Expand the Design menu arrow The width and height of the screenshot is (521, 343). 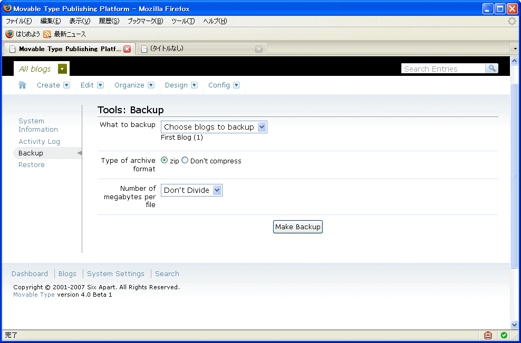[x=195, y=85]
